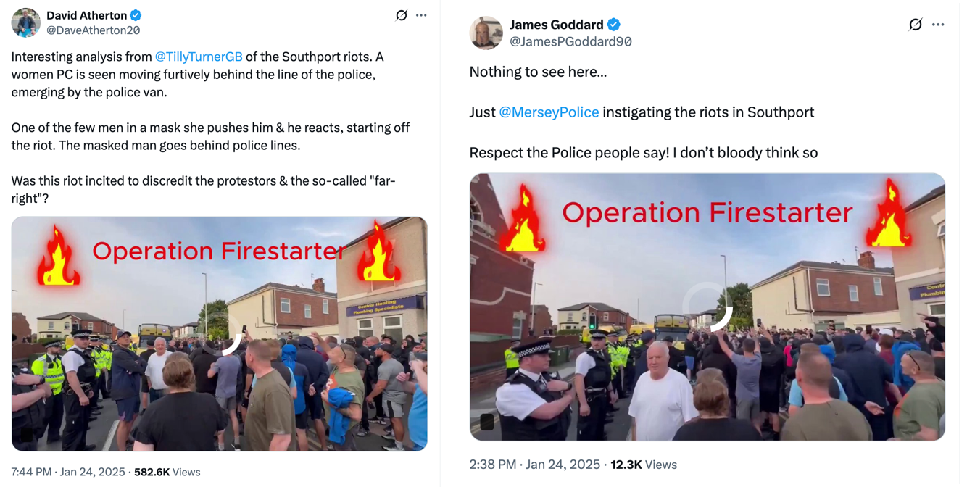This screenshot has width=967, height=487.
Task: Click the Grok icon on David Atherton's tweet
Action: point(402,15)
